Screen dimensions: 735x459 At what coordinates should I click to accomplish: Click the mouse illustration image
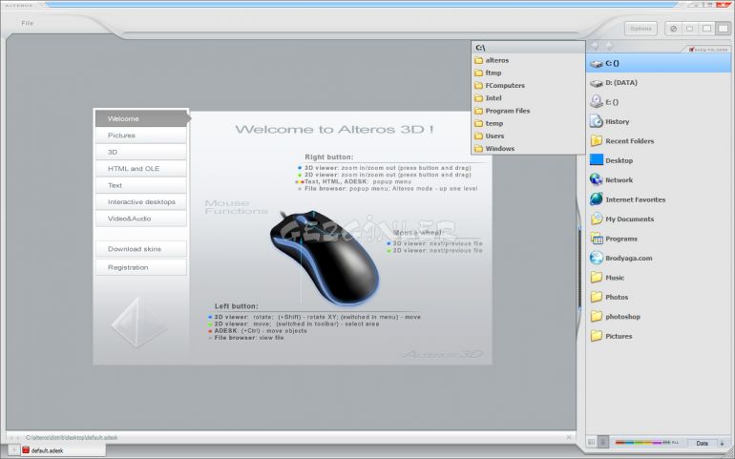click(325, 258)
